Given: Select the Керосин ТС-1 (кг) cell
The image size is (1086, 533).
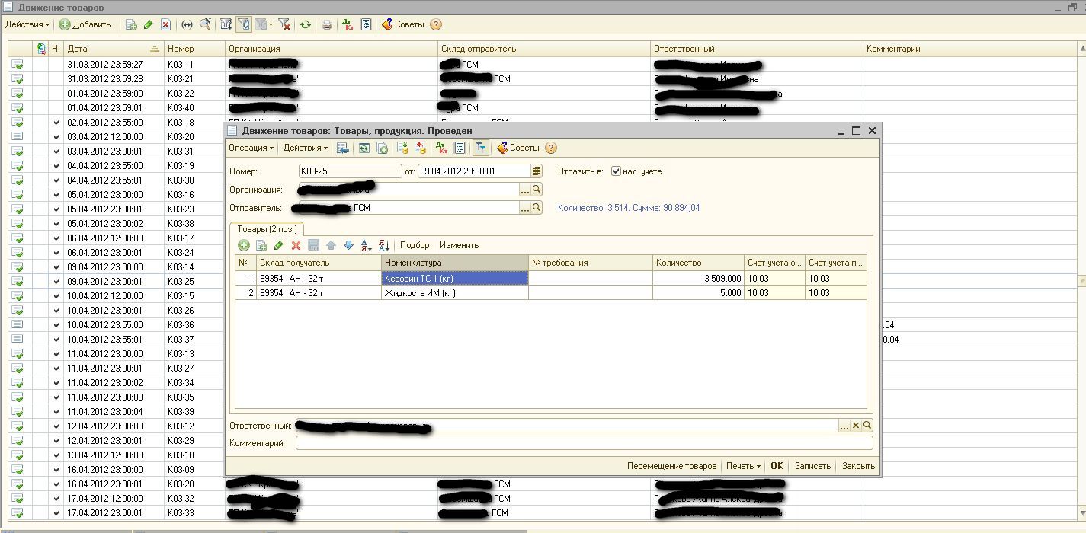Looking at the screenshot, I should 455,279.
